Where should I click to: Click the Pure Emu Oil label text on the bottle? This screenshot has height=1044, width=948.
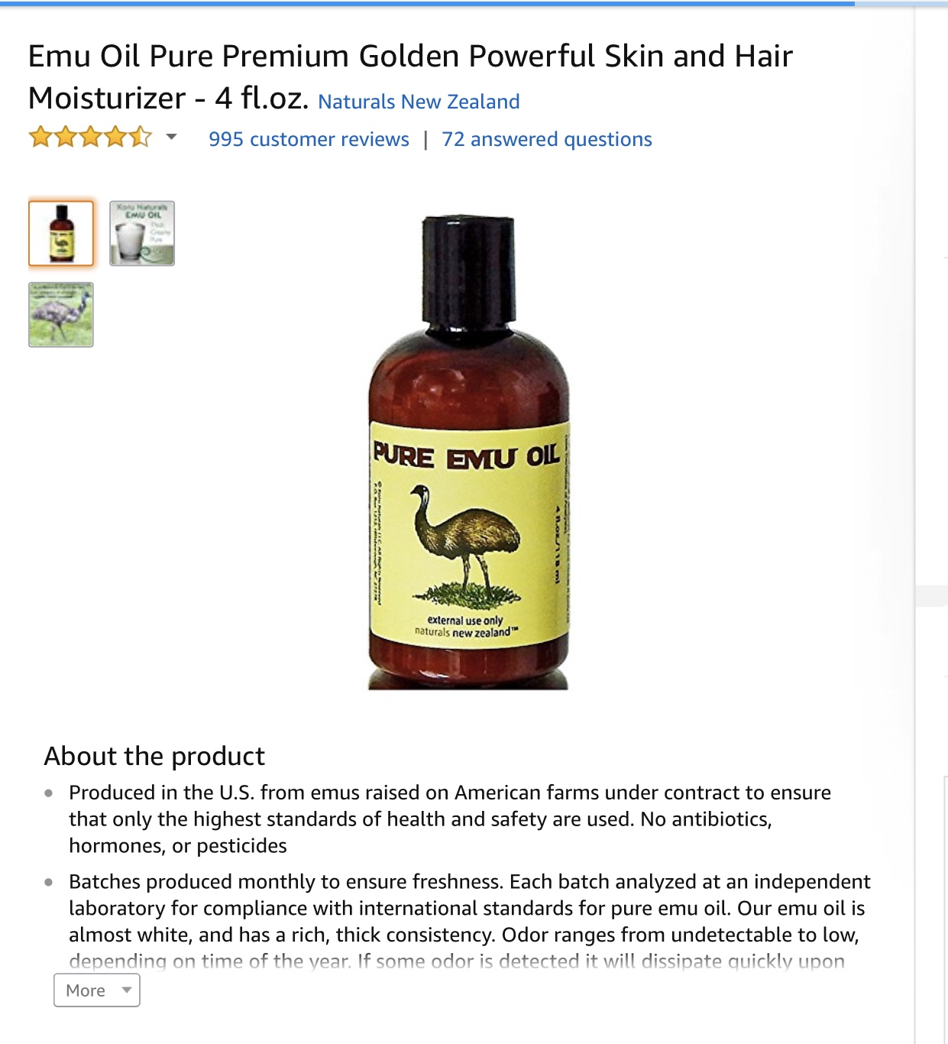[466, 456]
